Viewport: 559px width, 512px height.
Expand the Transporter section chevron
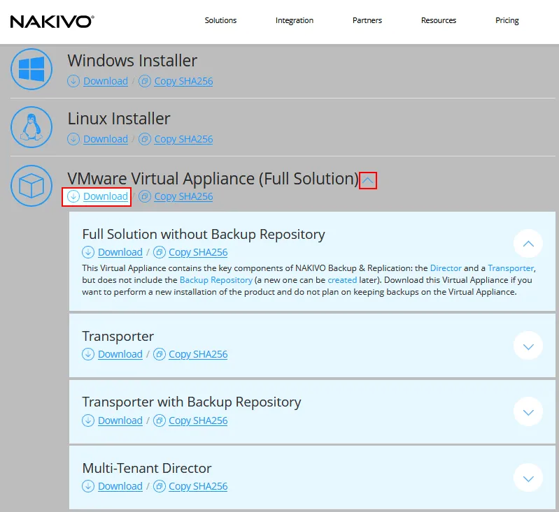(528, 346)
